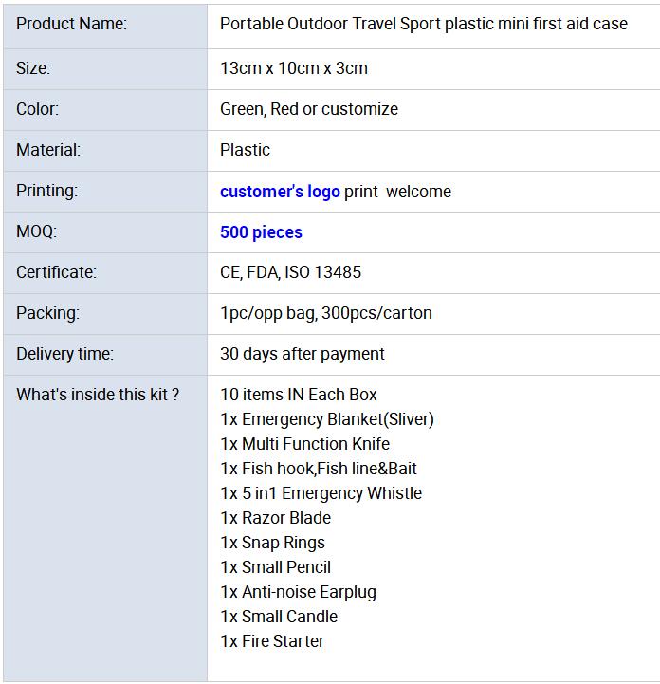Click the blue "500 pieces" text
660x684 pixels.
pyautogui.click(x=261, y=232)
